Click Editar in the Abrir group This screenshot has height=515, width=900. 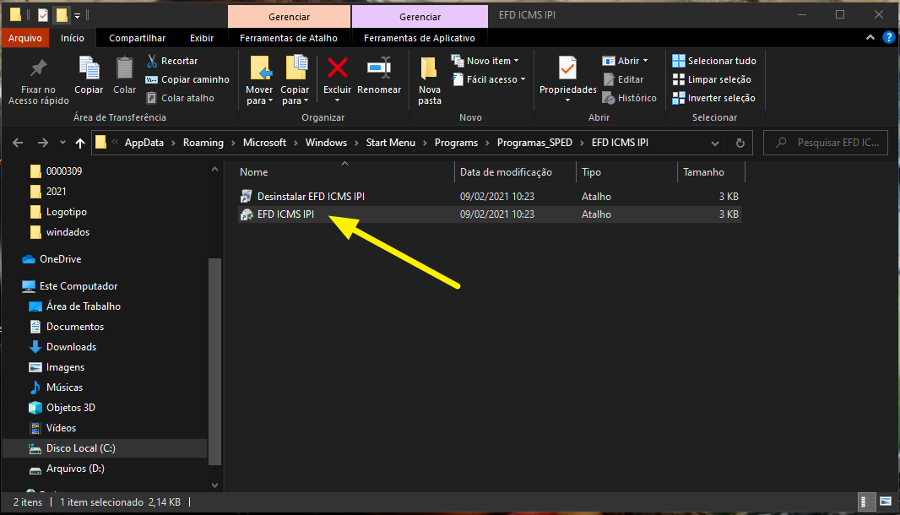(623, 79)
